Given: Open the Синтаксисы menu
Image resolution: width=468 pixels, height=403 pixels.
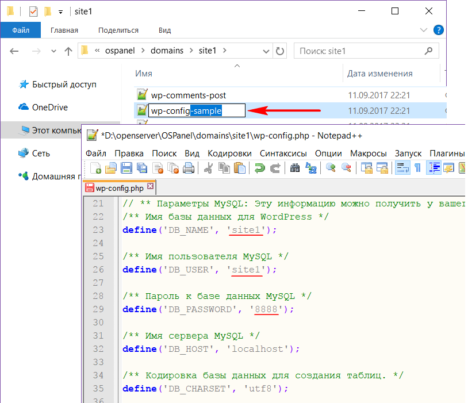Looking at the screenshot, I should click(x=283, y=153).
